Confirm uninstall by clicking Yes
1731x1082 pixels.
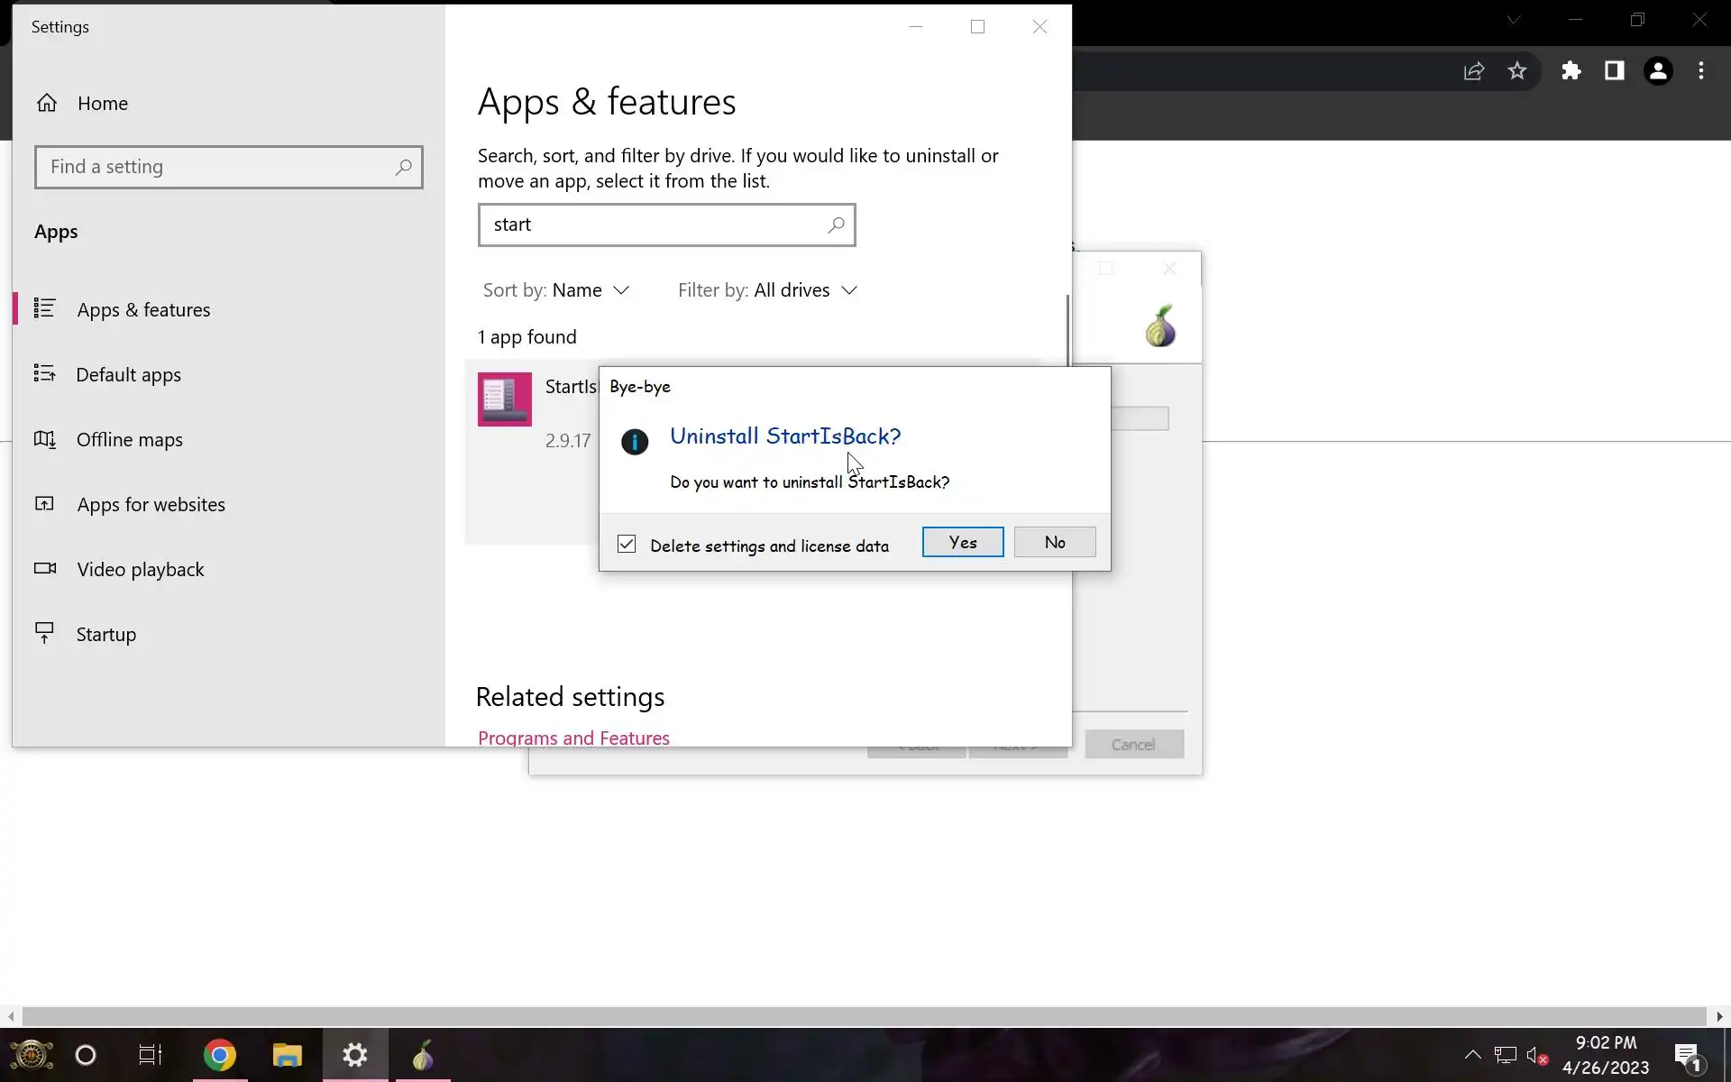coord(962,542)
